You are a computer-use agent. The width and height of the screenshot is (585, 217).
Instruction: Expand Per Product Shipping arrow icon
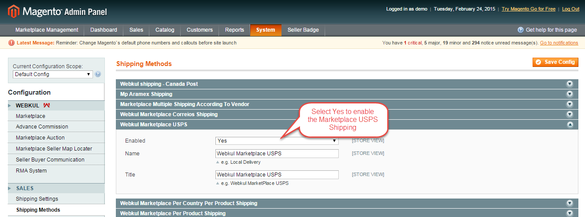(x=570, y=213)
